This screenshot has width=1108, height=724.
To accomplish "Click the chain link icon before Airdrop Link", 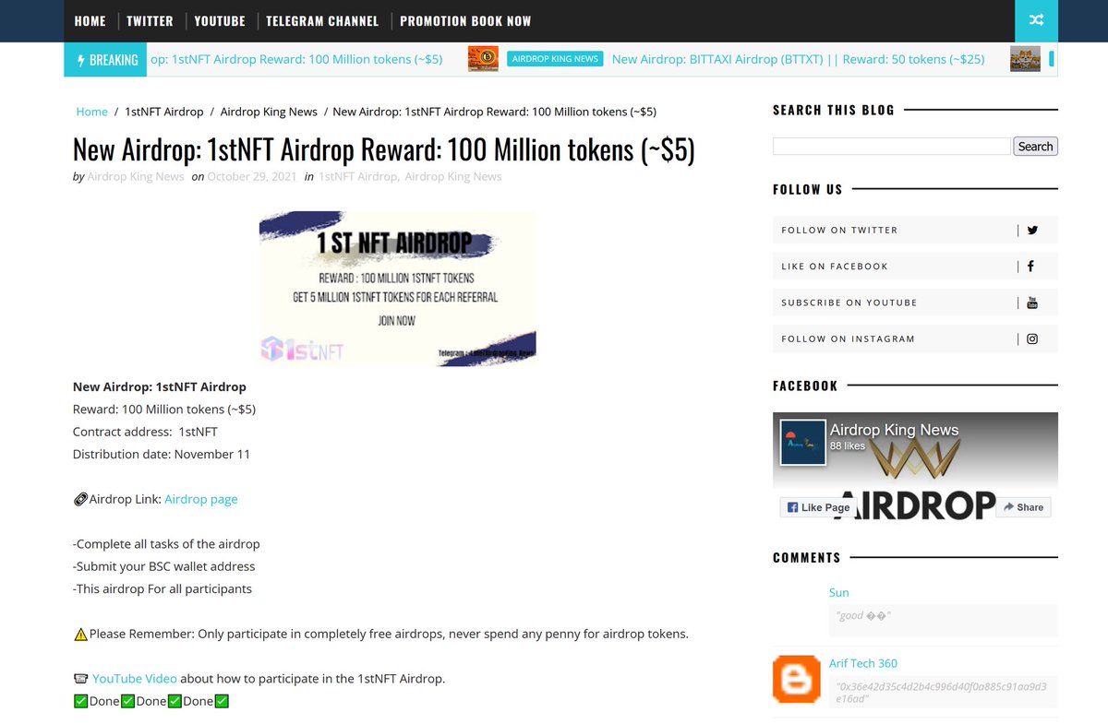I will point(80,499).
